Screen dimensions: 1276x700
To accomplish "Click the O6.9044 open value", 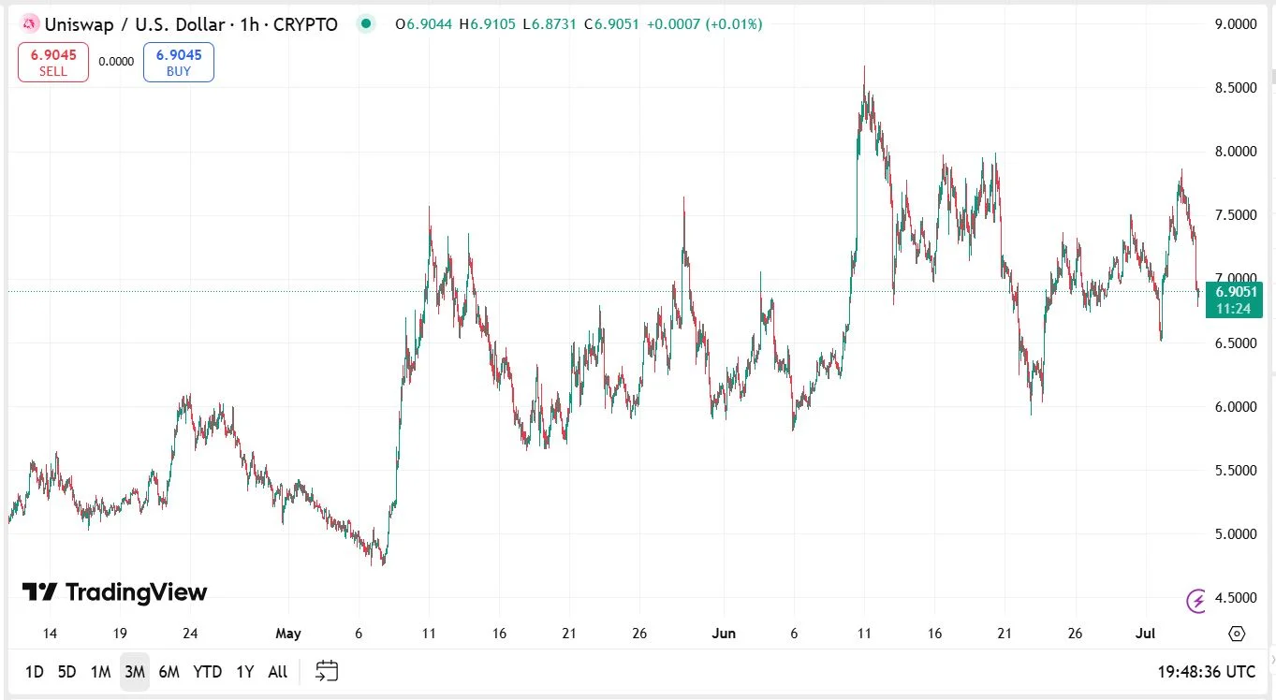I will point(424,24).
